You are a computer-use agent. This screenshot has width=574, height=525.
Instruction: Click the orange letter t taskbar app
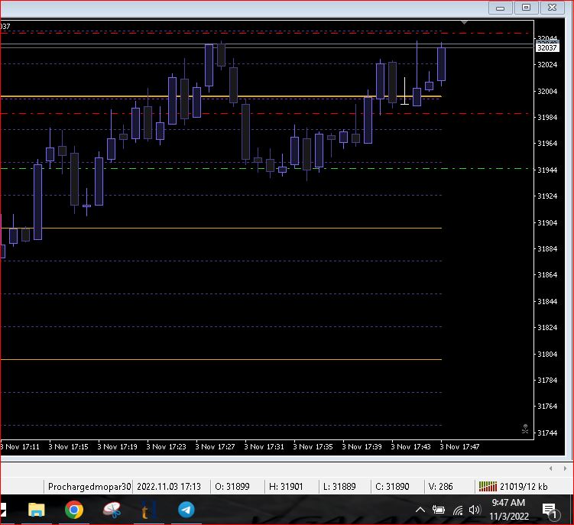pos(148,510)
